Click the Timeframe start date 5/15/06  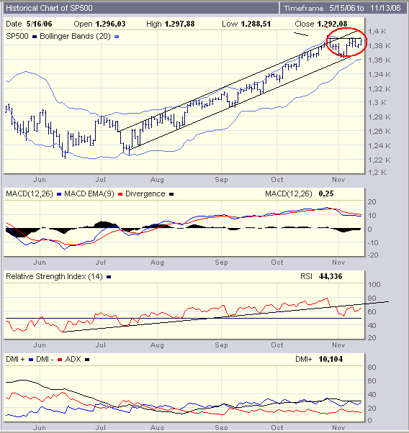pos(343,8)
